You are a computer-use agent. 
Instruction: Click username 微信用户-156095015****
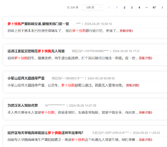(68, 78)
